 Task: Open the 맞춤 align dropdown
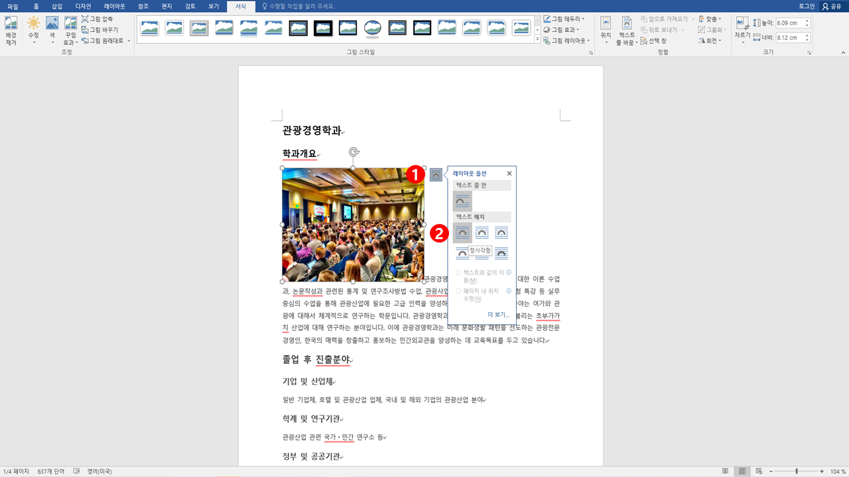710,19
